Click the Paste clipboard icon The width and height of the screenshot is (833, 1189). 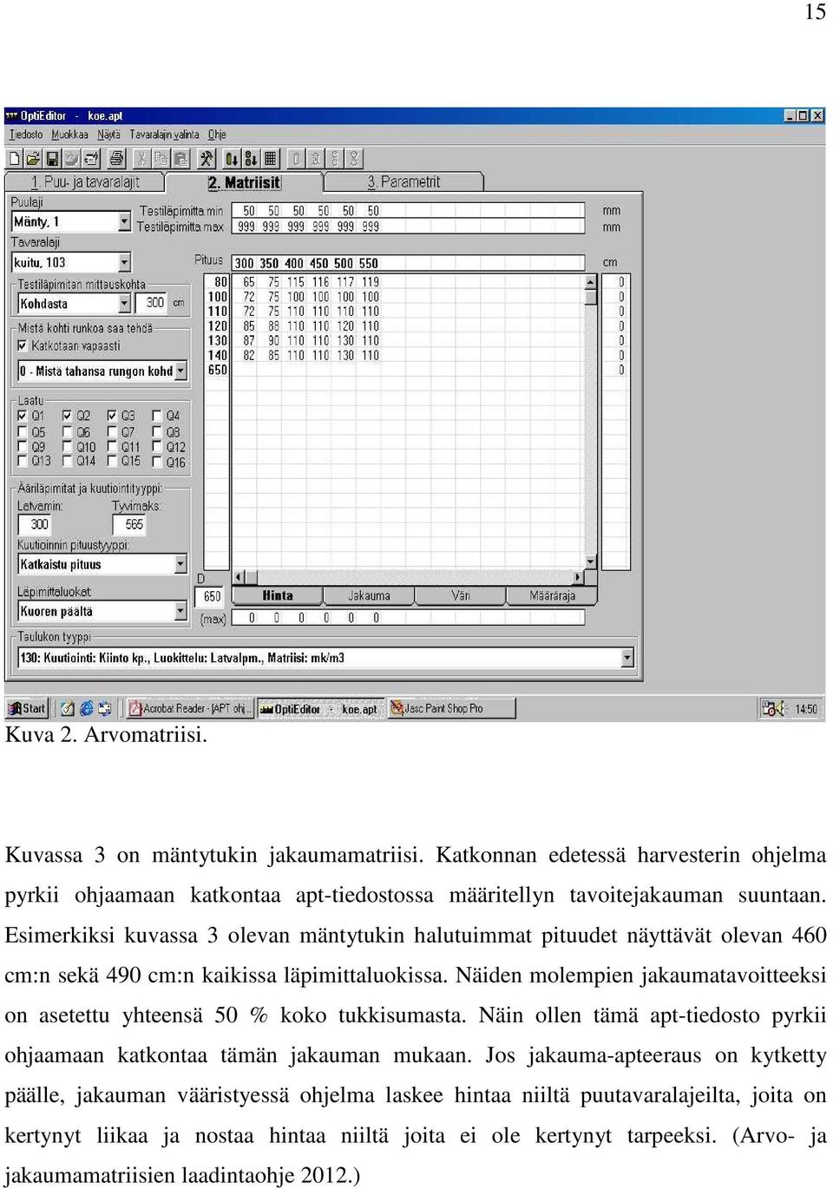point(180,159)
